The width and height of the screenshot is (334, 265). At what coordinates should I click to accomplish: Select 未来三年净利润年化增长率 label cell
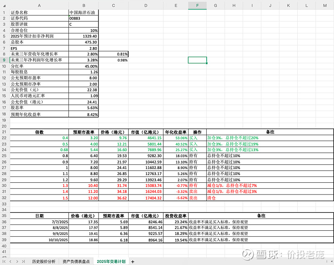click(39, 60)
